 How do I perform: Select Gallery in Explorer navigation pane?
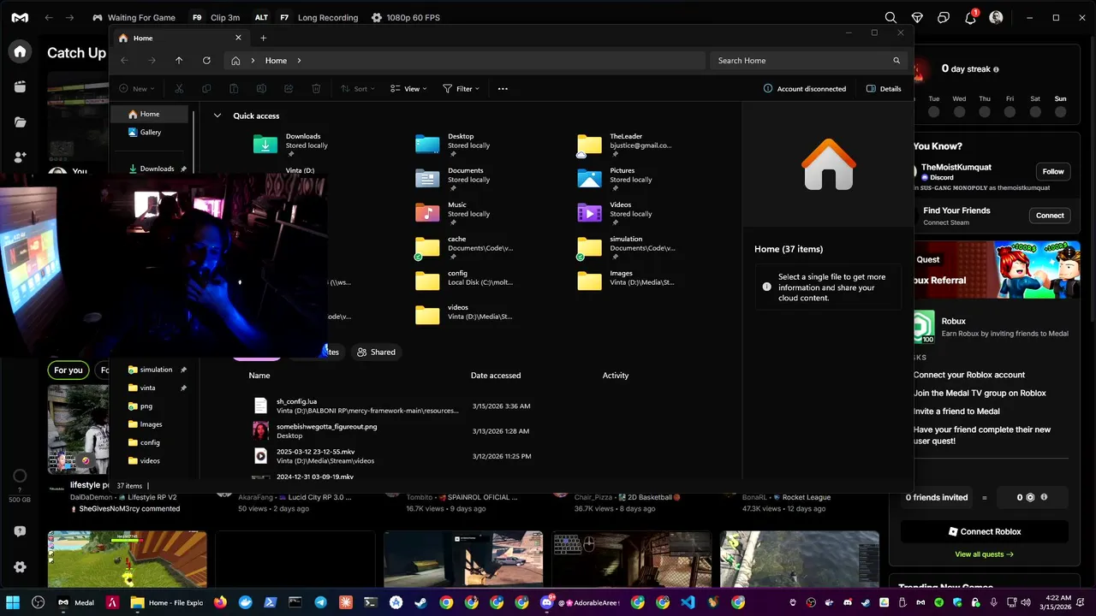[150, 132]
